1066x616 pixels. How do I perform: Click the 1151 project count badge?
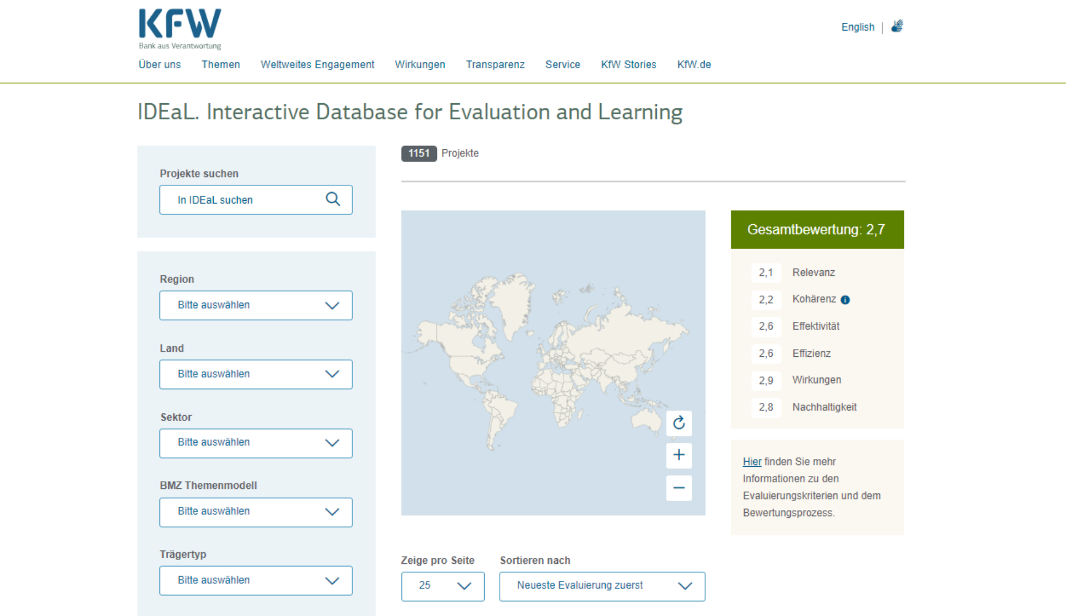coord(419,153)
